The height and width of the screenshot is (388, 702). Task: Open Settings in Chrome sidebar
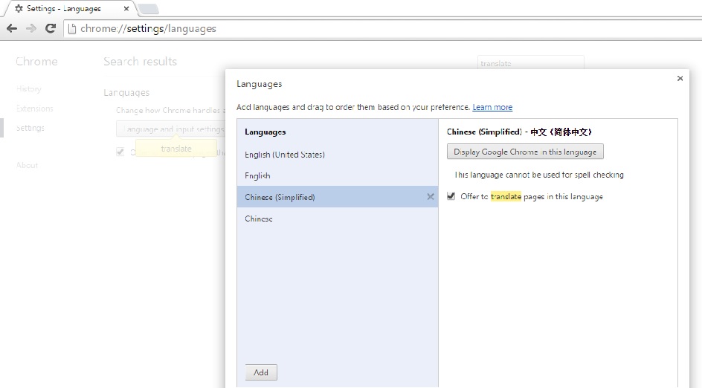click(30, 128)
